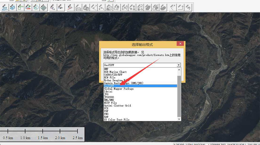Click the gray curved undo arrow icon
Viewport: 260px width, 145px height.
pos(188,7)
